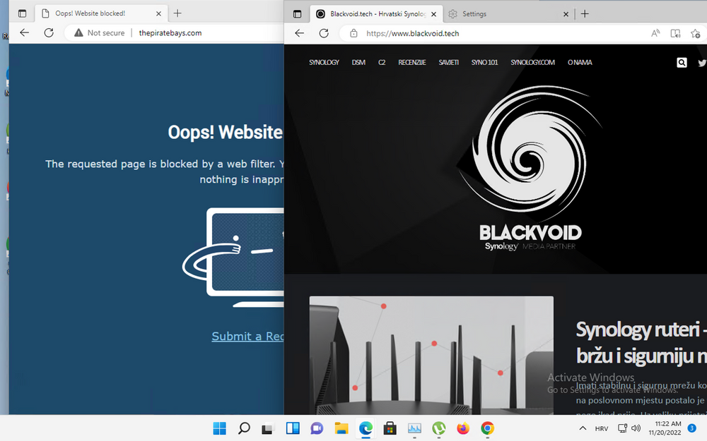Go back in the thepiratebays.com window
The image size is (707, 441).
tap(24, 32)
